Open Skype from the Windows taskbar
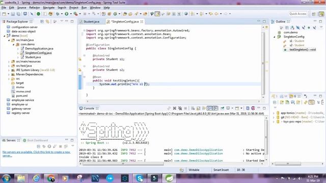 tap(140, 178)
